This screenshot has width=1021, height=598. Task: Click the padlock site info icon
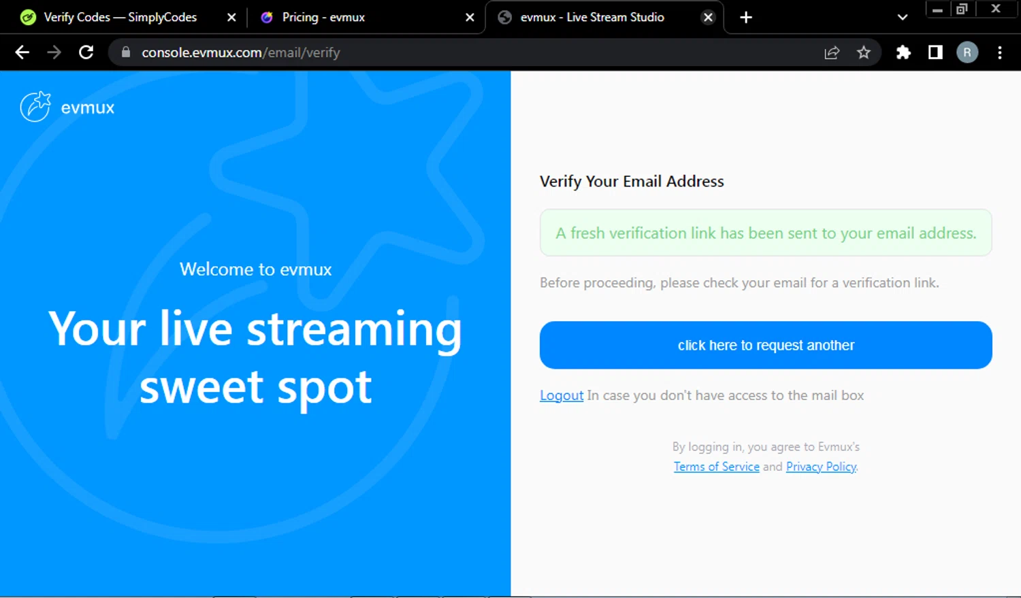tap(125, 52)
